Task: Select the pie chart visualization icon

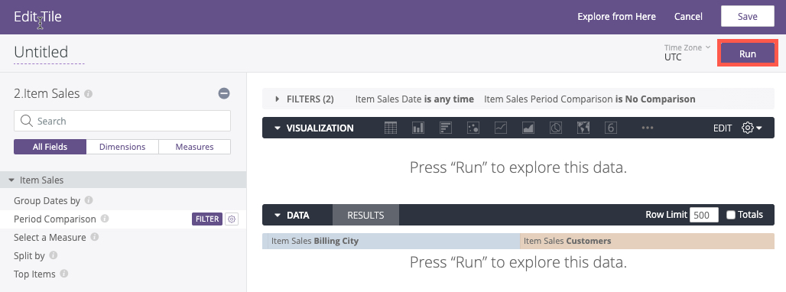Action: (x=555, y=128)
